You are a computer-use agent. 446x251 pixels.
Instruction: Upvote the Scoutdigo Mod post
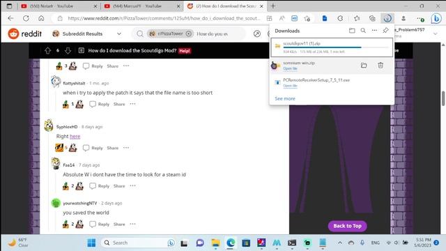coord(47,51)
